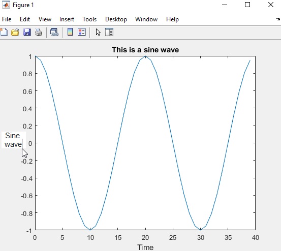Viewport: 281px width, 251px height.
Task: Click the Link Plot toolbar icon
Action: 54,32
